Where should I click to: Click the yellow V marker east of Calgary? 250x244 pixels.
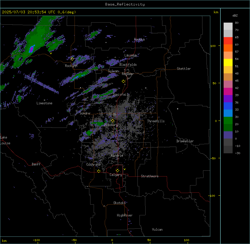(124, 169)
